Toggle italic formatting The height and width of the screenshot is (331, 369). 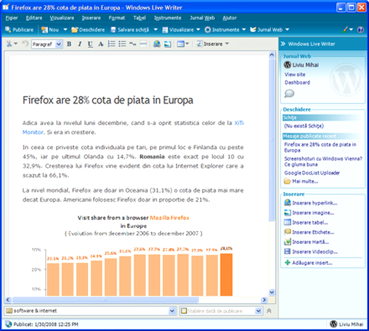point(80,44)
